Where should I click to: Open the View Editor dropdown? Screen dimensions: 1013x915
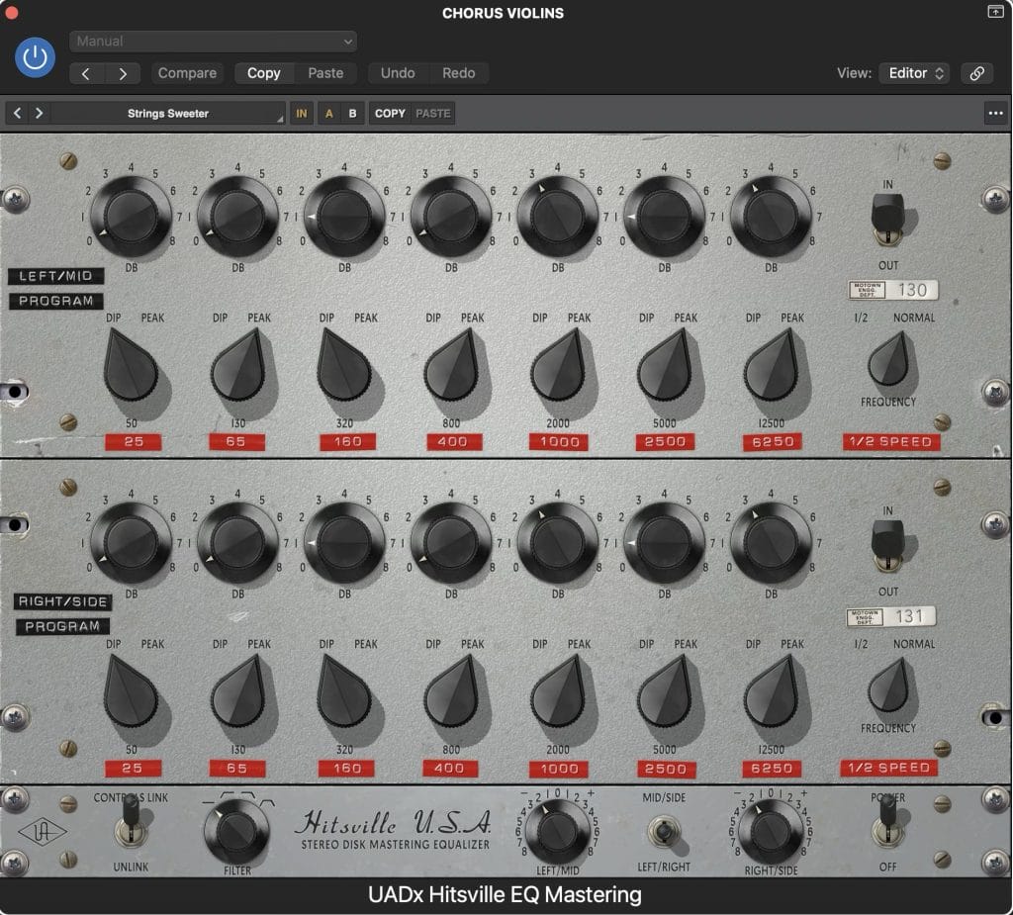(x=915, y=73)
